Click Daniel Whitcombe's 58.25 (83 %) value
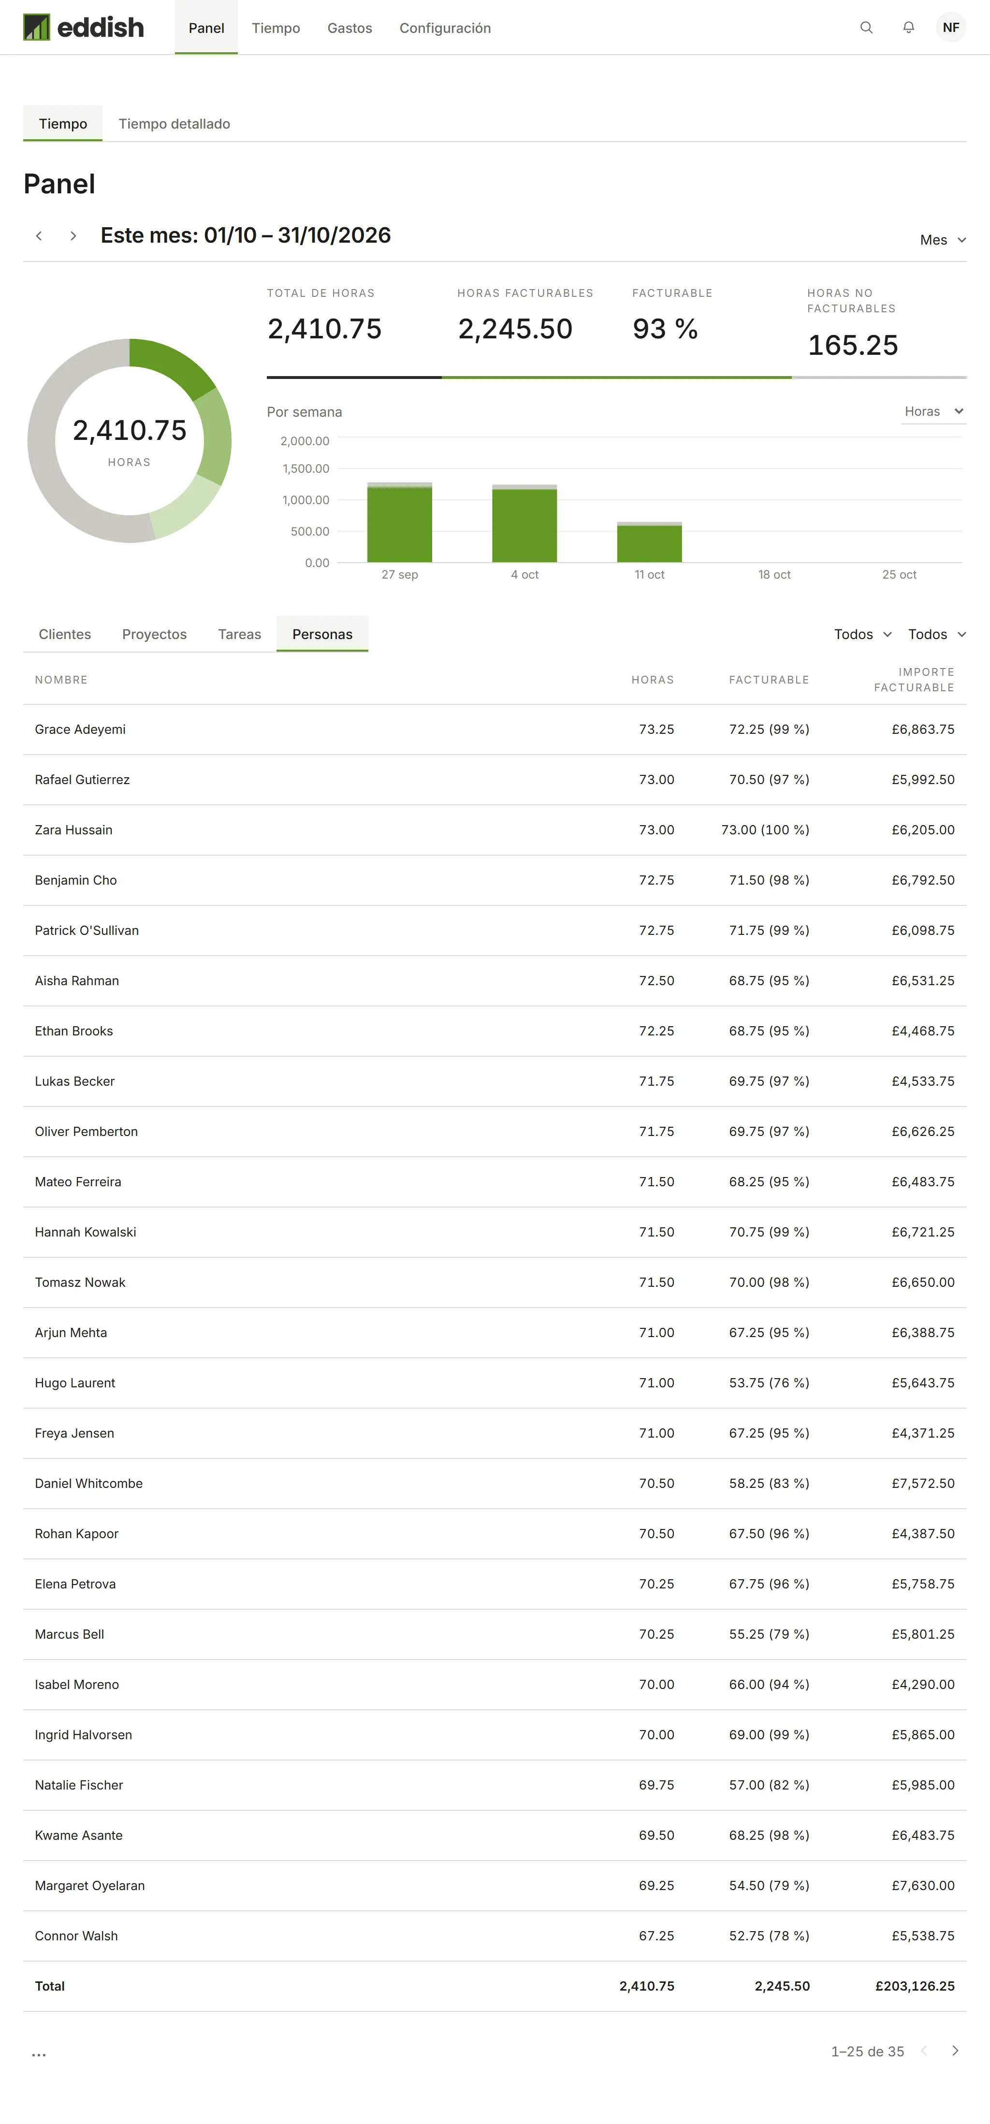 [x=769, y=1484]
